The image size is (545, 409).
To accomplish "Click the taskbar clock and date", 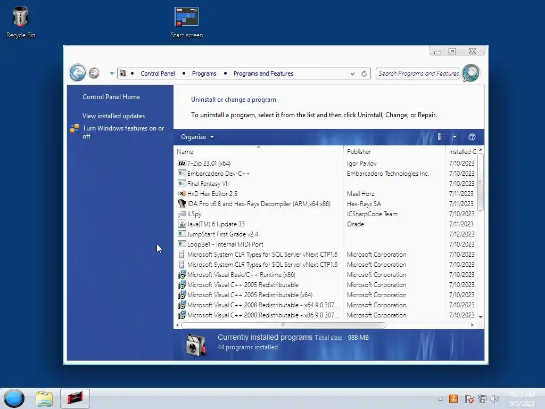I will (522, 398).
